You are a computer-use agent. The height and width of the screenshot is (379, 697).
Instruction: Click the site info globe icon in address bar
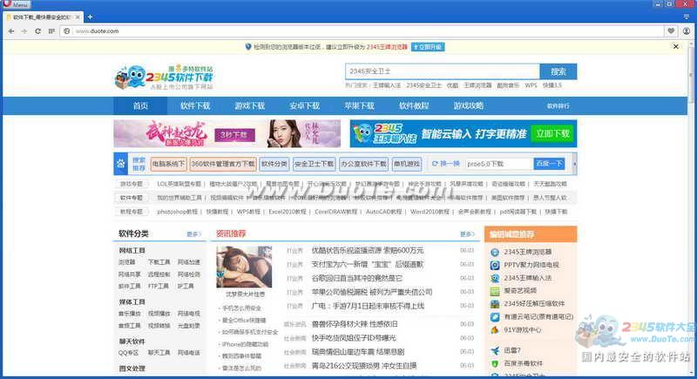coord(67,31)
